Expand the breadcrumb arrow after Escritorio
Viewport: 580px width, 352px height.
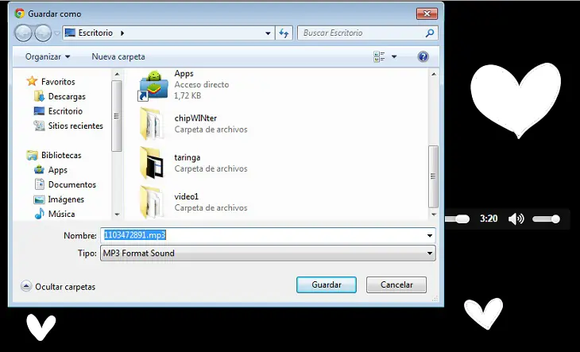(122, 33)
